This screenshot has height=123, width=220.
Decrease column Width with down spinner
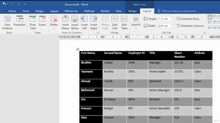point(172,27)
